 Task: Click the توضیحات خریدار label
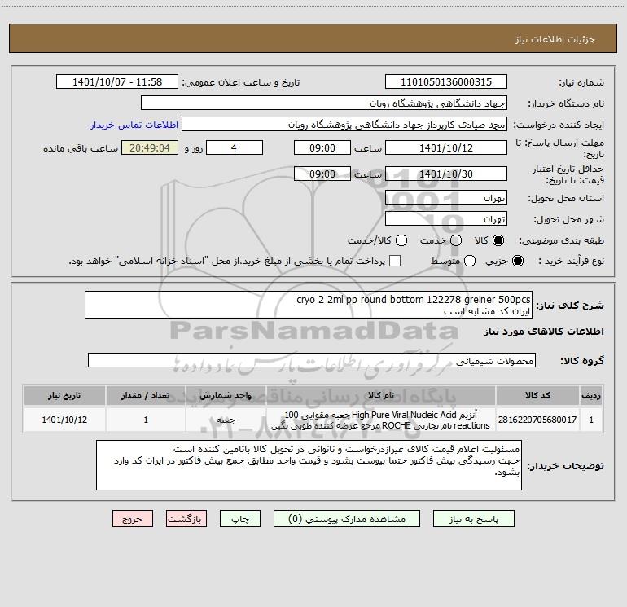[565, 466]
